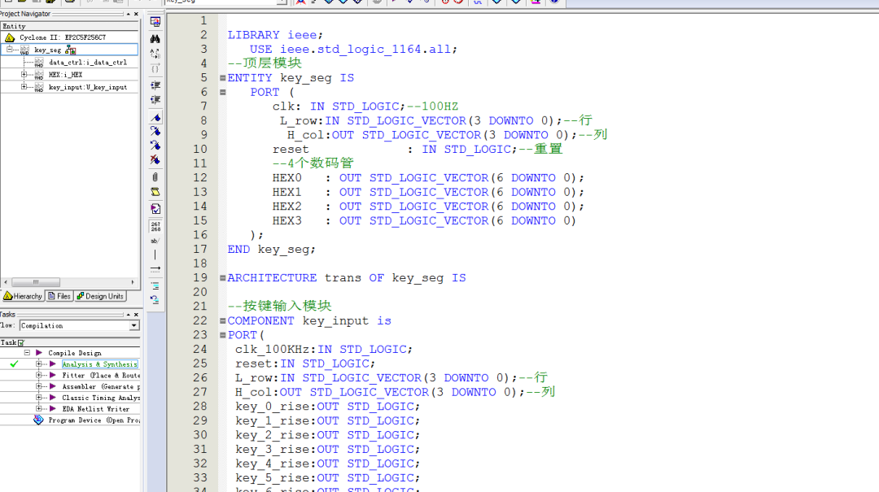The height and width of the screenshot is (492, 879).
Task: Switch to the Files tab
Action: point(59,296)
